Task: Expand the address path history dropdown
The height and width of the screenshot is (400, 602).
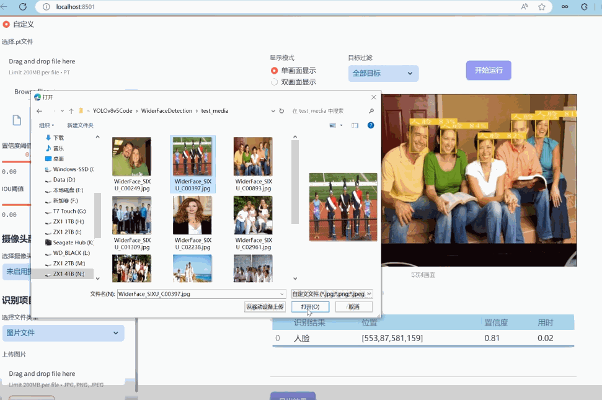Action: pos(273,111)
